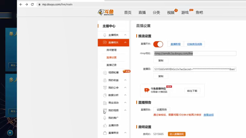Click 进入直播间 button
The image size is (246, 138).
tap(177, 134)
